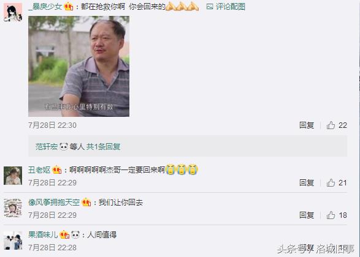Open _暴戾少女's avatar picture
360x257 pixels.
pos(13,12)
